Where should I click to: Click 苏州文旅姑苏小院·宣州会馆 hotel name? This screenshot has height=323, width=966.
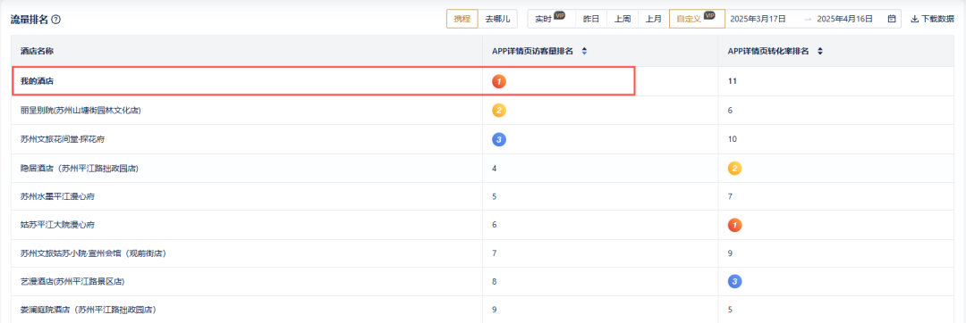pyautogui.click(x=94, y=253)
